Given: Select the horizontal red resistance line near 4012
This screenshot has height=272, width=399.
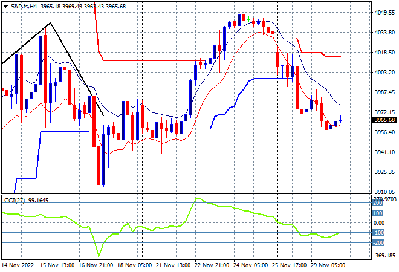Looking at the screenshot, I should click(x=154, y=60).
